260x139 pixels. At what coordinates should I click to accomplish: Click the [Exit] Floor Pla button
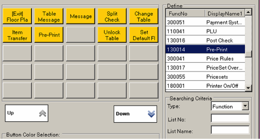click(x=17, y=16)
